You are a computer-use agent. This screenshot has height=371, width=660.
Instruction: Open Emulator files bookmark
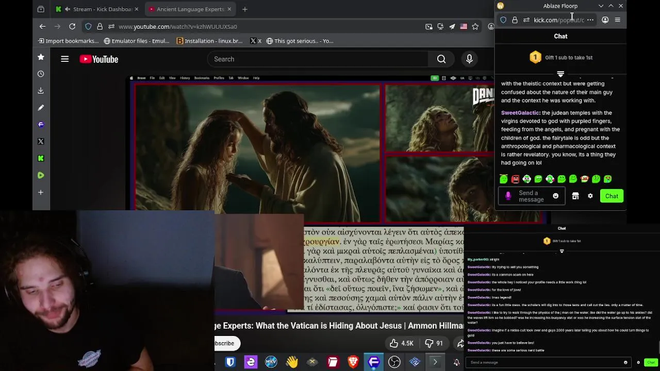click(136, 41)
